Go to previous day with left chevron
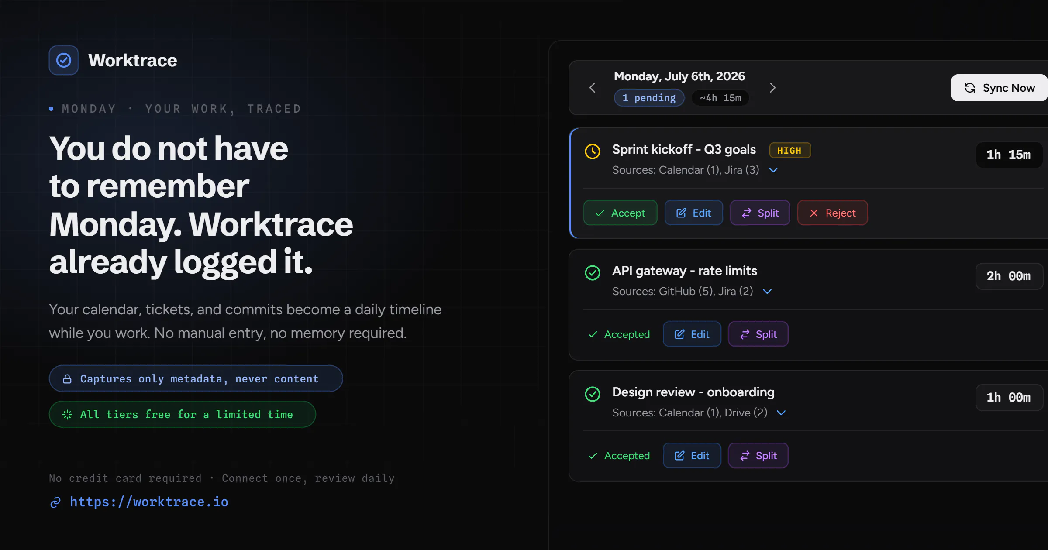The width and height of the screenshot is (1048, 550). click(592, 88)
